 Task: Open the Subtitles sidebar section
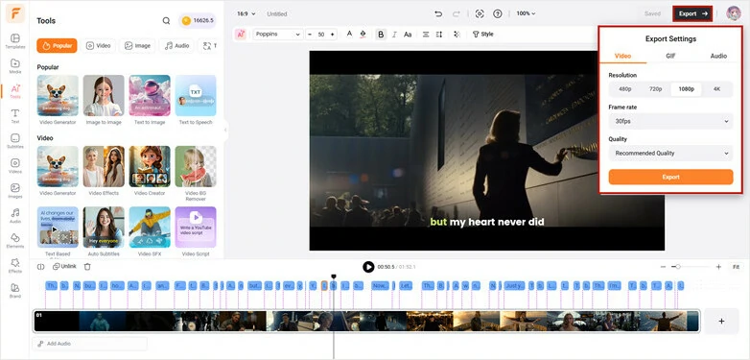[14, 141]
